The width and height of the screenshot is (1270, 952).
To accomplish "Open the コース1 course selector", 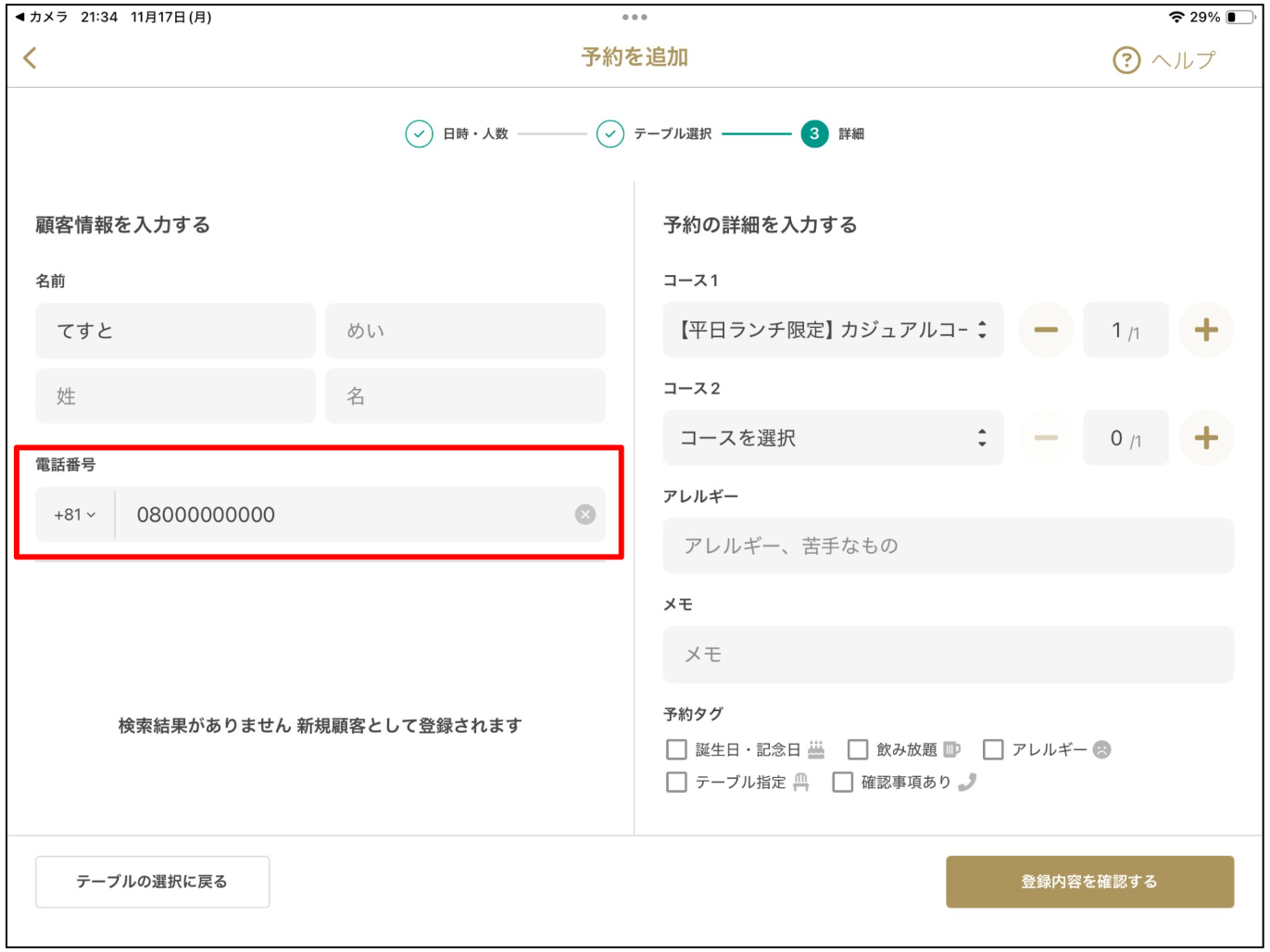I will [x=832, y=330].
